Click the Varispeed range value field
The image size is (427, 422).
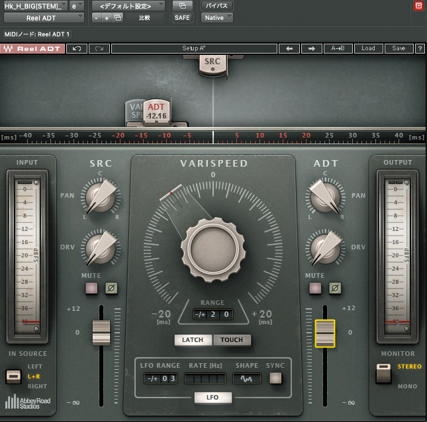(213, 314)
